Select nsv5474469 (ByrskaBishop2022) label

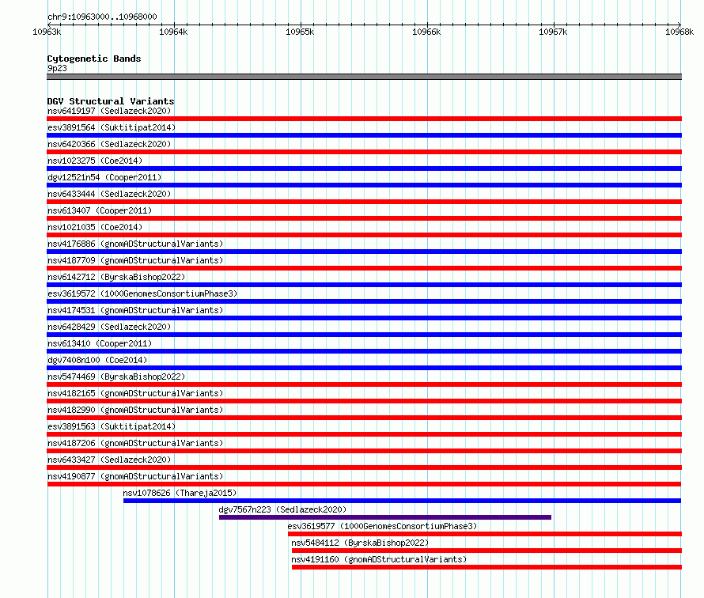[116, 377]
